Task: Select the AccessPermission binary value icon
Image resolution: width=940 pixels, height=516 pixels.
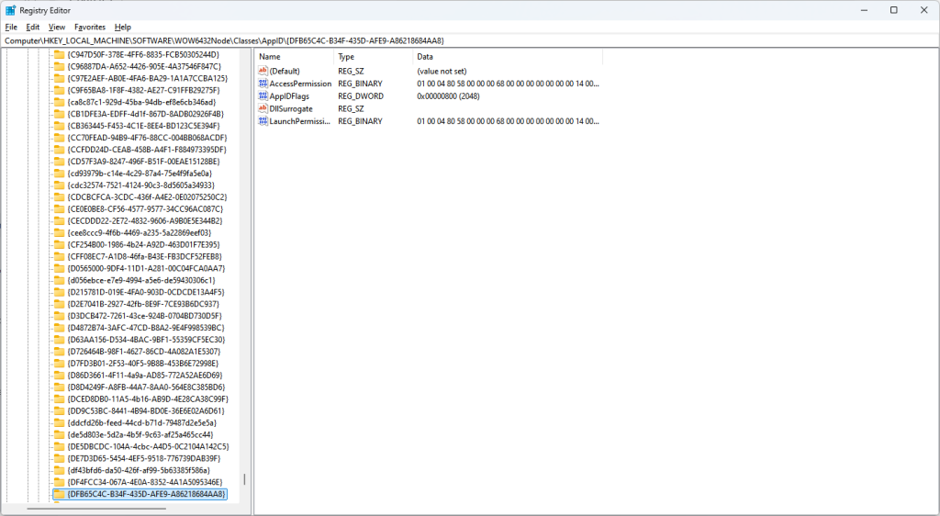Action: tap(263, 84)
